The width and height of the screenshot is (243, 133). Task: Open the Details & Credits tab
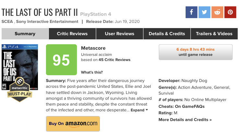tap(167, 34)
